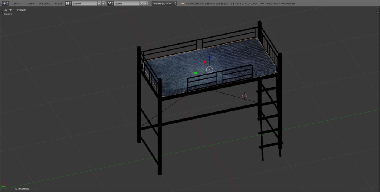Click the メモリ:199.73M status text
The width and height of the screenshot is (380, 192).
pyautogui.click(x=275, y=4)
